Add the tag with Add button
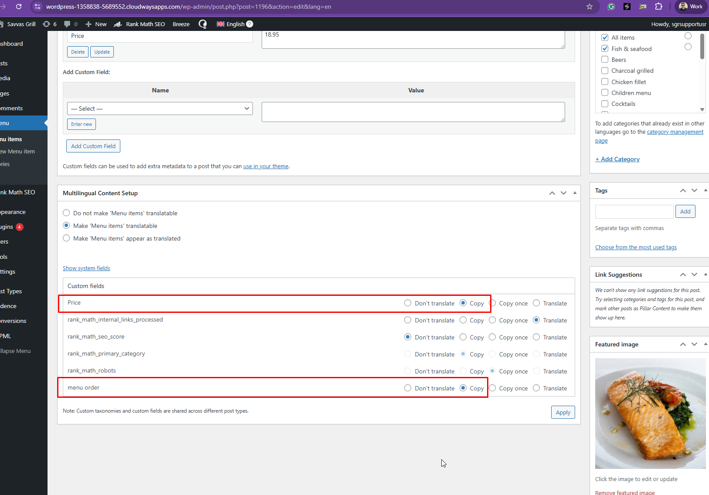709x495 pixels. tap(685, 211)
